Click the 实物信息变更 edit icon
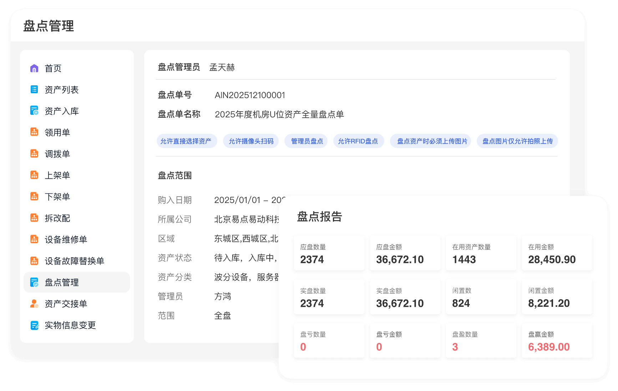The width and height of the screenshot is (618, 391). [34, 325]
